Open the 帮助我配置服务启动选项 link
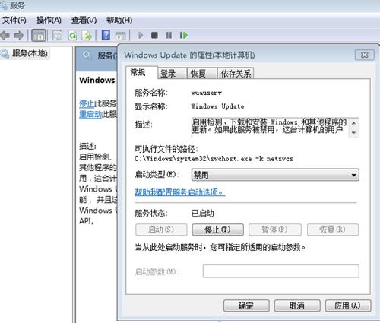The height and width of the screenshot is (323, 380). click(179, 192)
